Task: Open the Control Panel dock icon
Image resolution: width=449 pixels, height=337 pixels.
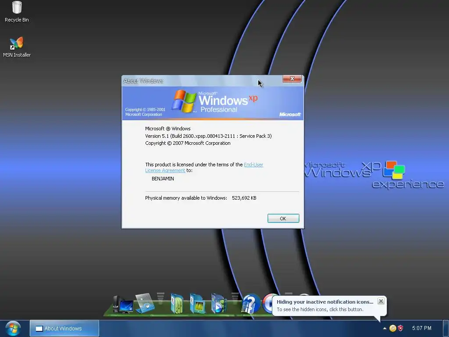Action: click(145, 303)
